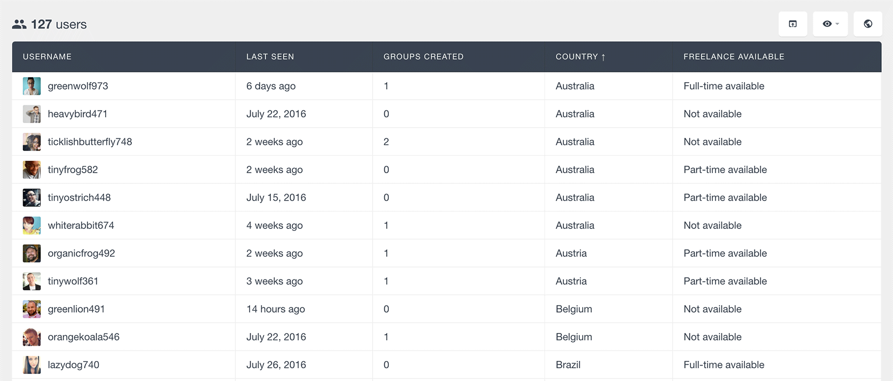Select username organicfrog492

point(82,253)
